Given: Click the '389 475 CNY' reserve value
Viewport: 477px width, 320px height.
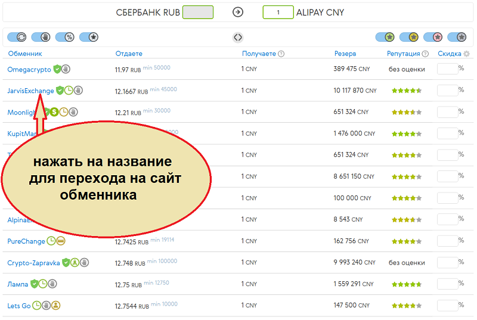Looking at the screenshot, I should 352,69.
